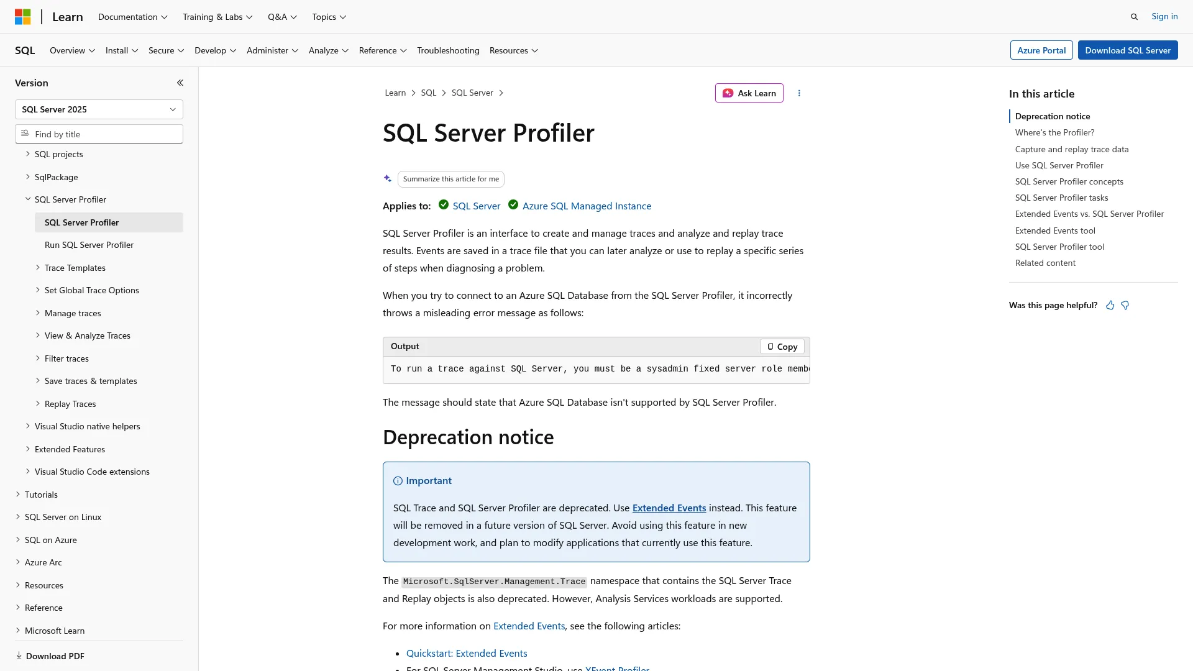Select Run SQL Server Profiler page

pyautogui.click(x=89, y=245)
